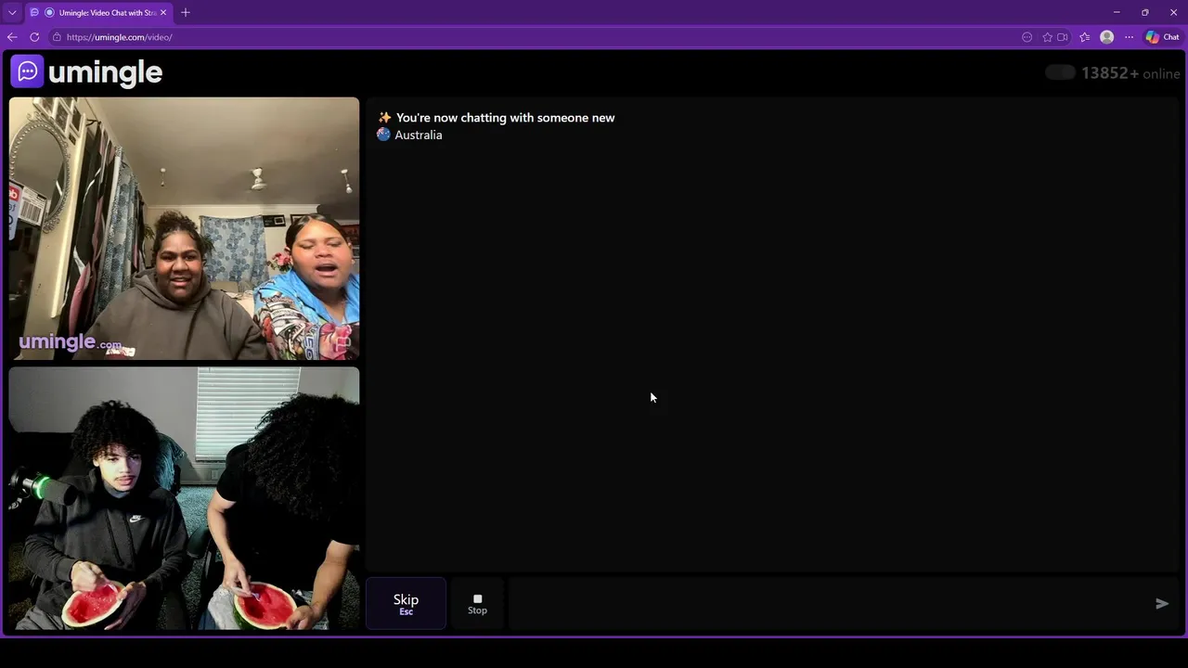Image resolution: width=1188 pixels, height=668 pixels.
Task: Select the Umingle Video Chat tab
Action: click(97, 12)
